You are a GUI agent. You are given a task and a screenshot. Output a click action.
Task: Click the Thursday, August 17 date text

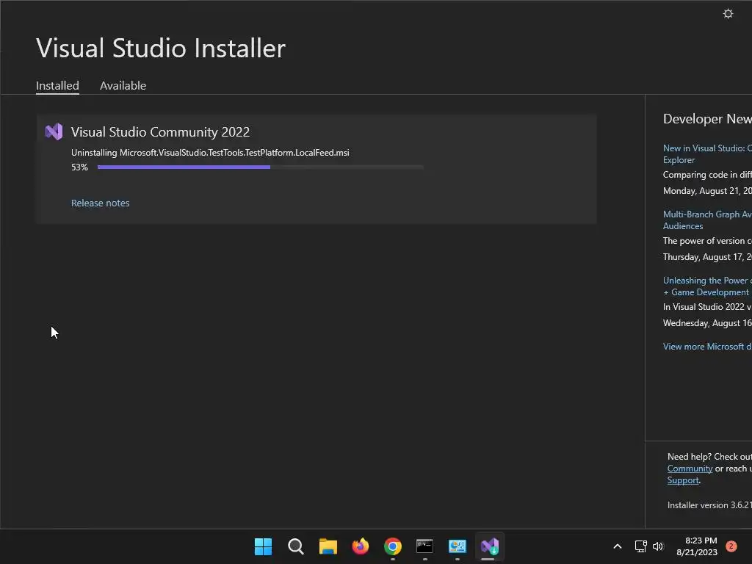click(x=707, y=257)
